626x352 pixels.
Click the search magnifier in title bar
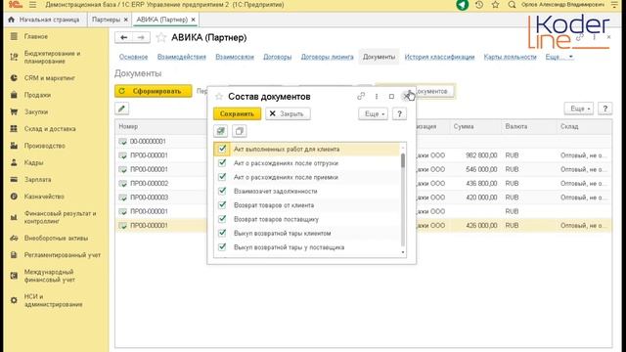tap(512, 5)
